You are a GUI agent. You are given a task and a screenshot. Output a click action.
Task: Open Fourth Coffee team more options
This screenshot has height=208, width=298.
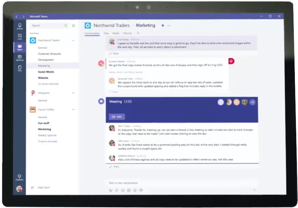73,110
